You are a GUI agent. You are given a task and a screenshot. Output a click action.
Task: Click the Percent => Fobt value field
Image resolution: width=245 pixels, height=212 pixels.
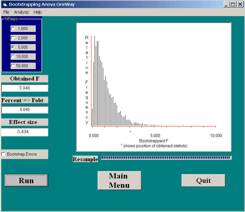[25, 110]
